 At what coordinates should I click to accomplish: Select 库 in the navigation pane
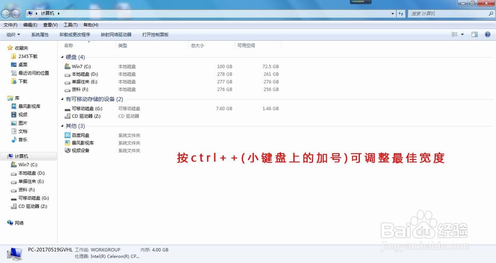[17, 98]
